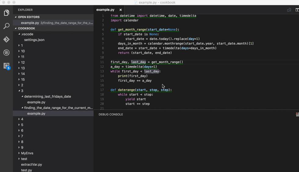Click the open changes icon in editor toolbar
This screenshot has height=172, width=299.
click(289, 10)
